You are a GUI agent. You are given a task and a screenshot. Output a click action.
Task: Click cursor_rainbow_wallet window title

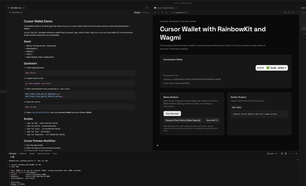[x=183, y=3]
